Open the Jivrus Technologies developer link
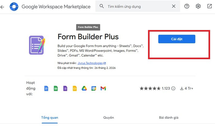215x126 pixels. (91, 63)
